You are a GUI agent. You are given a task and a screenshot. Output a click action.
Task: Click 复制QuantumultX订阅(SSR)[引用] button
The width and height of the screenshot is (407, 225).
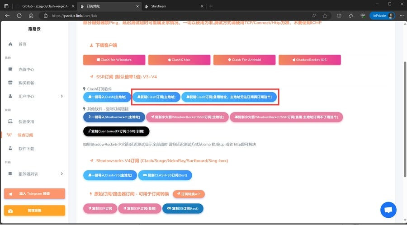click(x=116, y=131)
